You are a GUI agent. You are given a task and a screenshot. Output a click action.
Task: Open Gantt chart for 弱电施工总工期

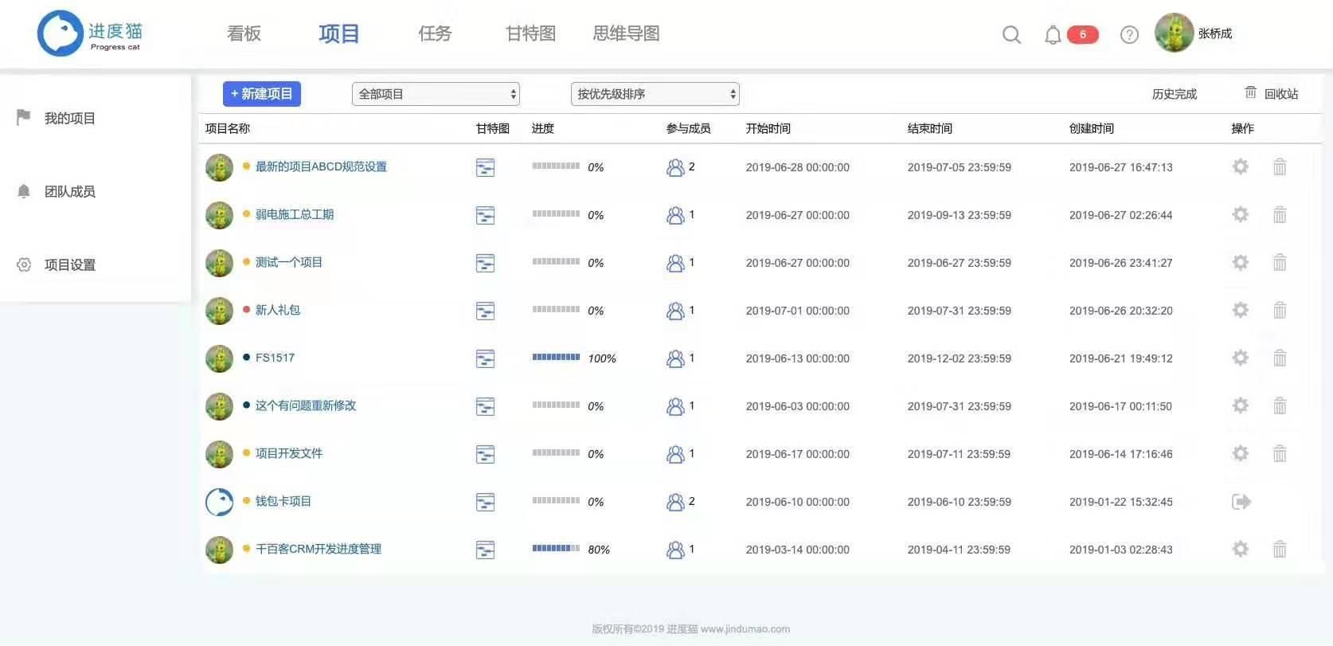[485, 215]
